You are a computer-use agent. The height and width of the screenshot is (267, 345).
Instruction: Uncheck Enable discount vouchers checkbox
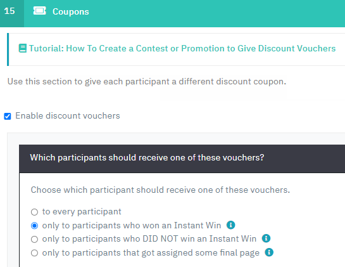(8, 116)
